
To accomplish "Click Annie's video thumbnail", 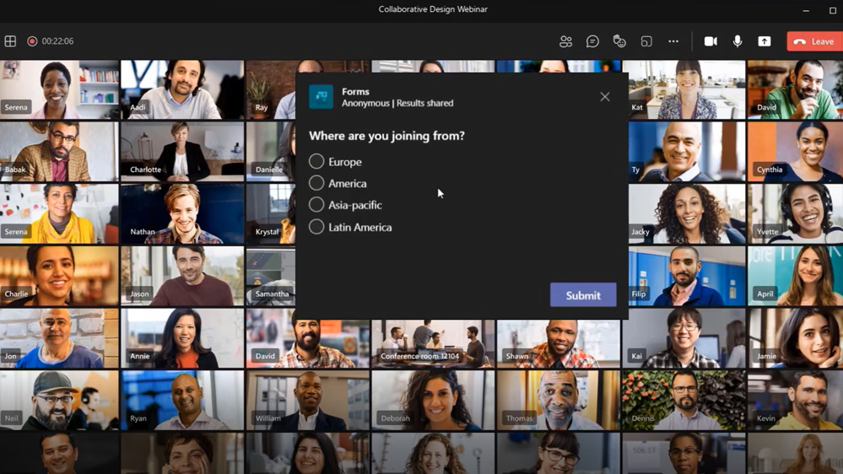I will [x=182, y=338].
